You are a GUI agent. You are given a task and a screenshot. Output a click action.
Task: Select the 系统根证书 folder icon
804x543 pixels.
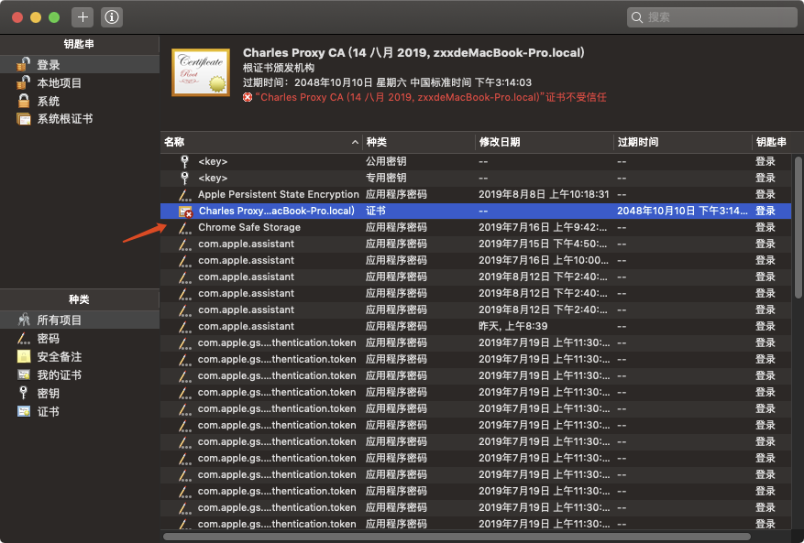coord(24,119)
